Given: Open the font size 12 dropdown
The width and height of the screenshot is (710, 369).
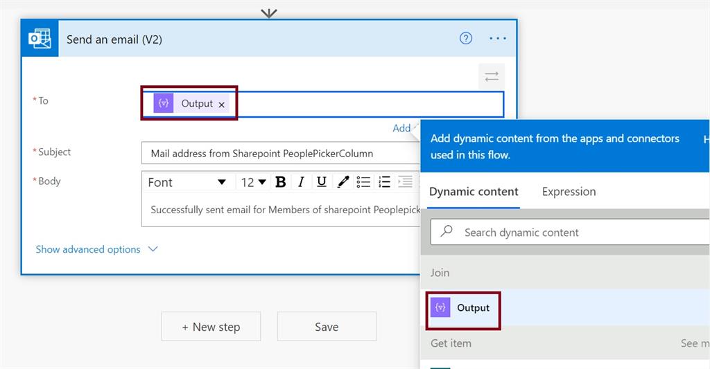Looking at the screenshot, I should pyautogui.click(x=253, y=182).
